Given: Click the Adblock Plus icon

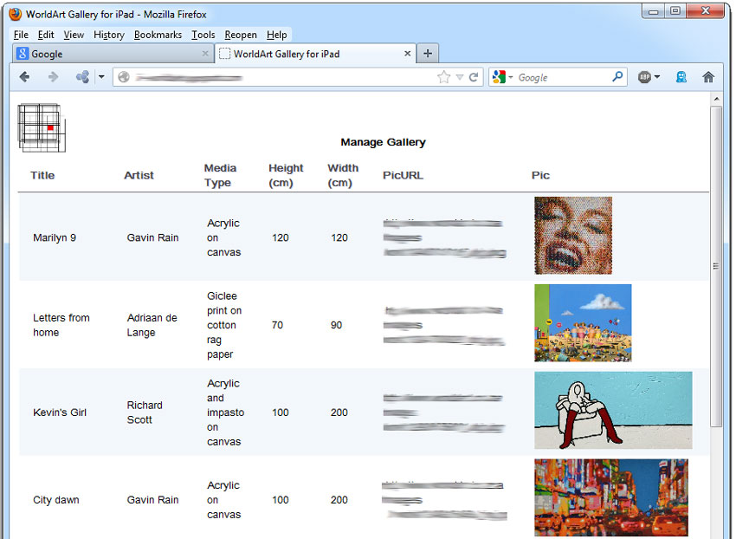Looking at the screenshot, I should (644, 77).
